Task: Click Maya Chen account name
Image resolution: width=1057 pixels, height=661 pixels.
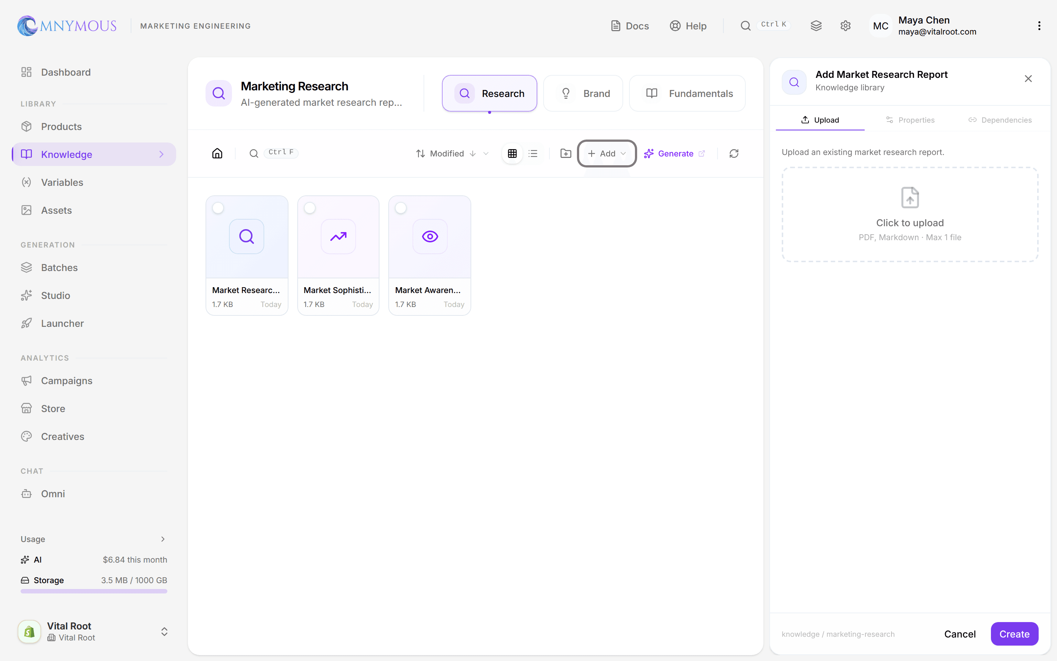Action: tap(924, 20)
